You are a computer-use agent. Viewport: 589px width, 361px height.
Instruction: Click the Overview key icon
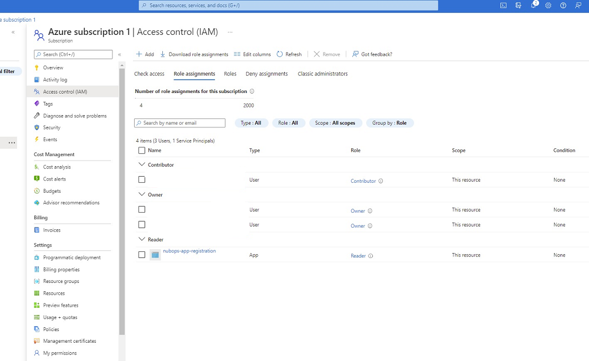point(37,68)
